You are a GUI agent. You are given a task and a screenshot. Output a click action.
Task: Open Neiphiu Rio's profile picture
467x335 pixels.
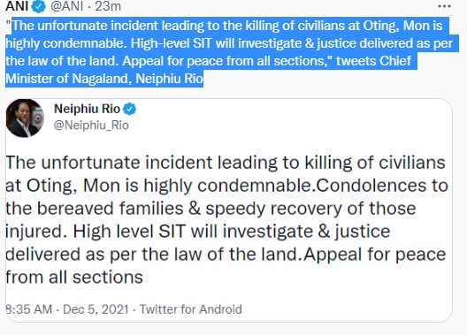(25, 118)
